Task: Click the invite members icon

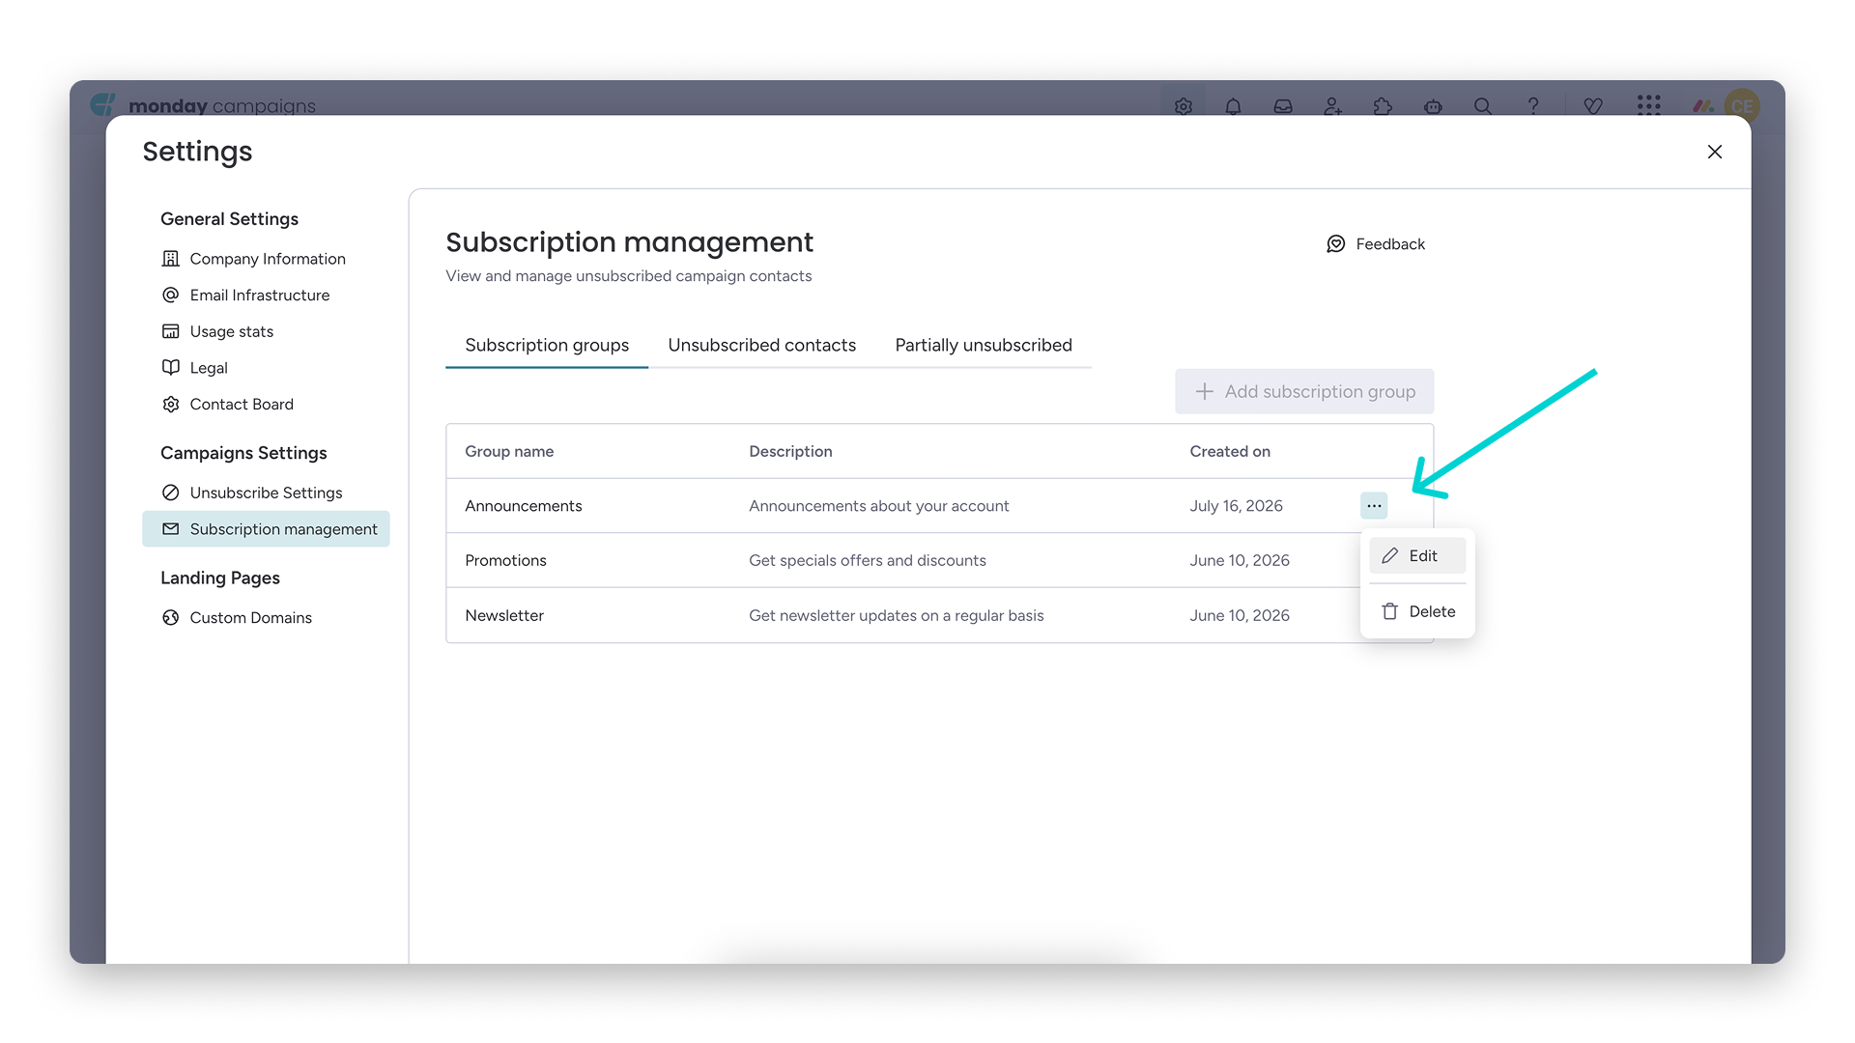Action: coord(1333,106)
